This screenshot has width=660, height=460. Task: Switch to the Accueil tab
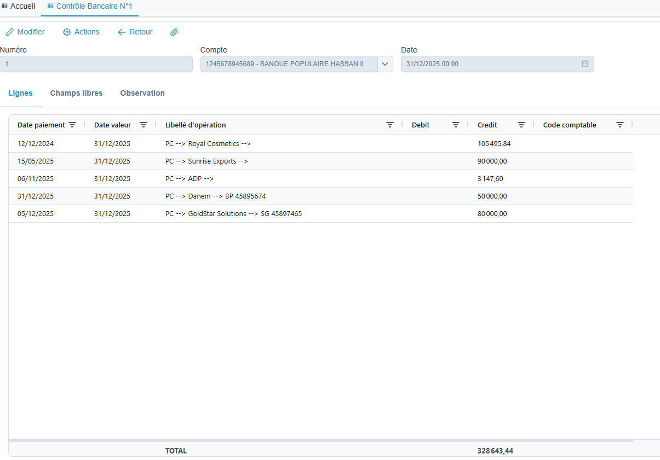pyautogui.click(x=19, y=6)
